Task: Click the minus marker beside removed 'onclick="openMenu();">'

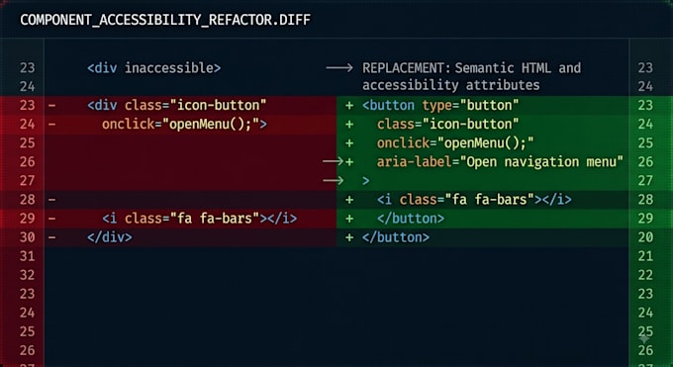Action: tap(51, 124)
